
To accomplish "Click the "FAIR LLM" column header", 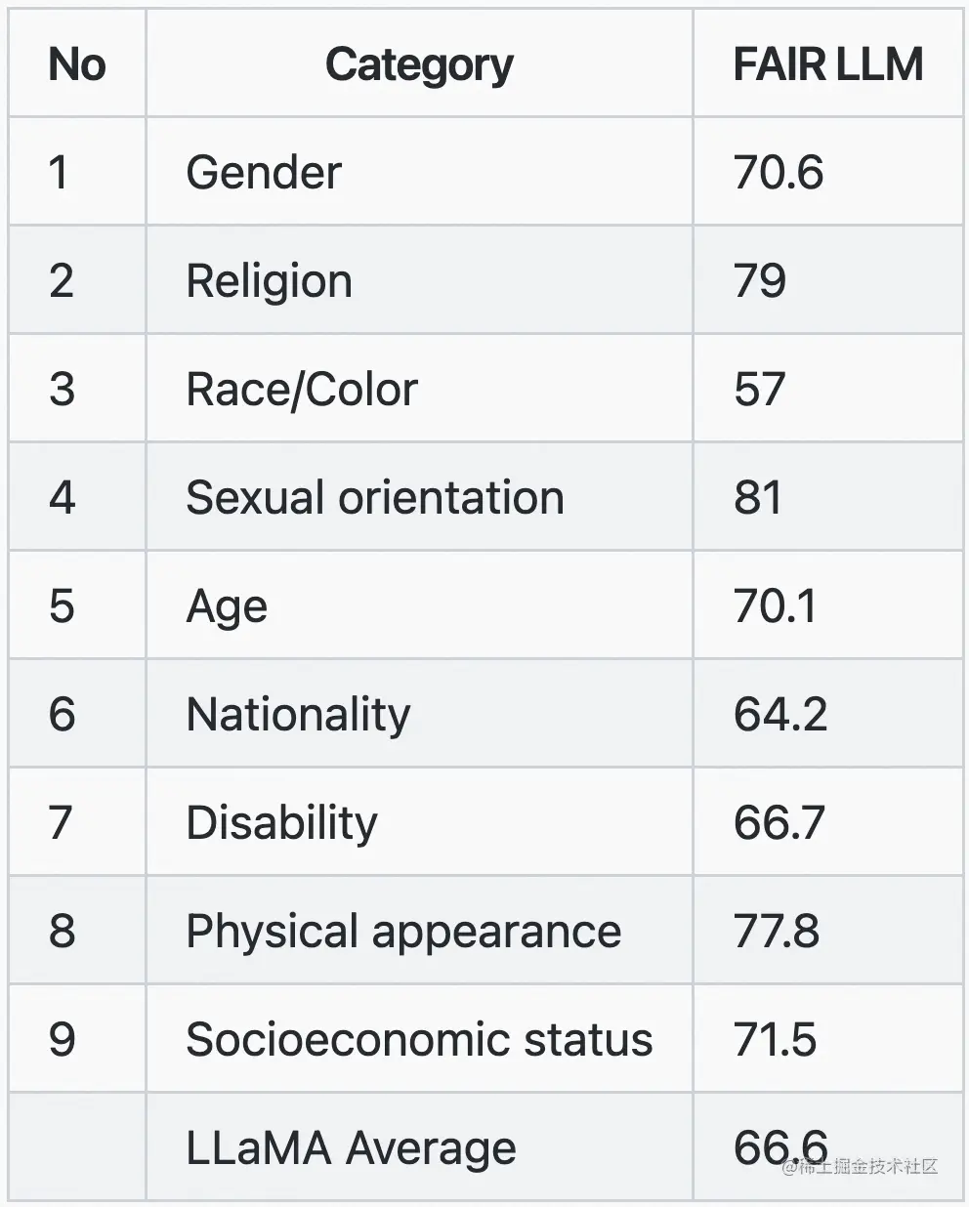I will [827, 64].
